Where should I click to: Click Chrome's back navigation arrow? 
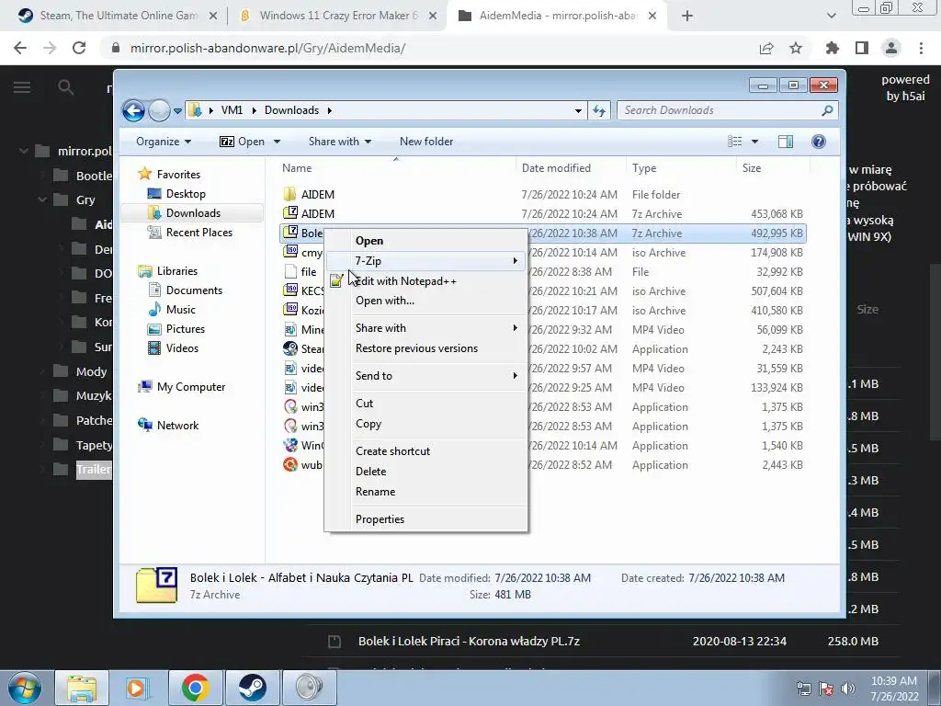[x=20, y=48]
